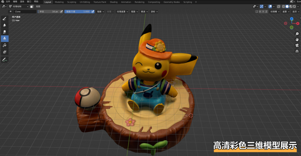
Task: Open the object visibility filter dropdown
Action: point(256,7)
